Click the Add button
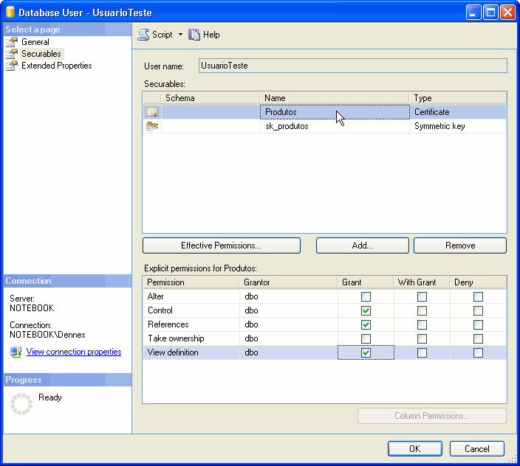520x466 pixels. 362,246
